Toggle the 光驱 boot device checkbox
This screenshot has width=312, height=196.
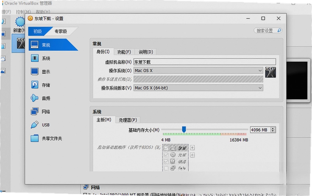(166, 155)
